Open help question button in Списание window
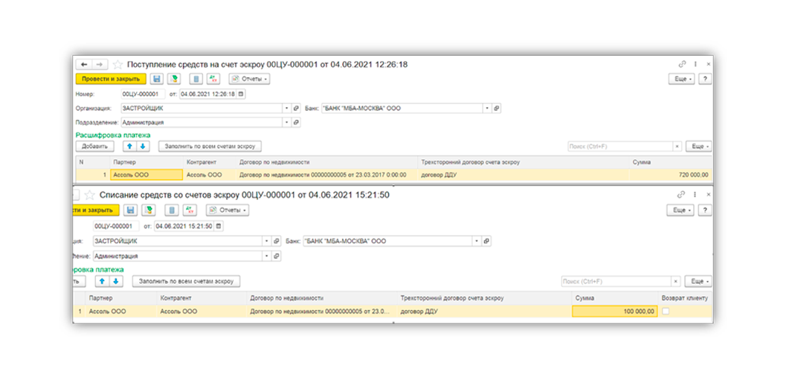 point(705,210)
